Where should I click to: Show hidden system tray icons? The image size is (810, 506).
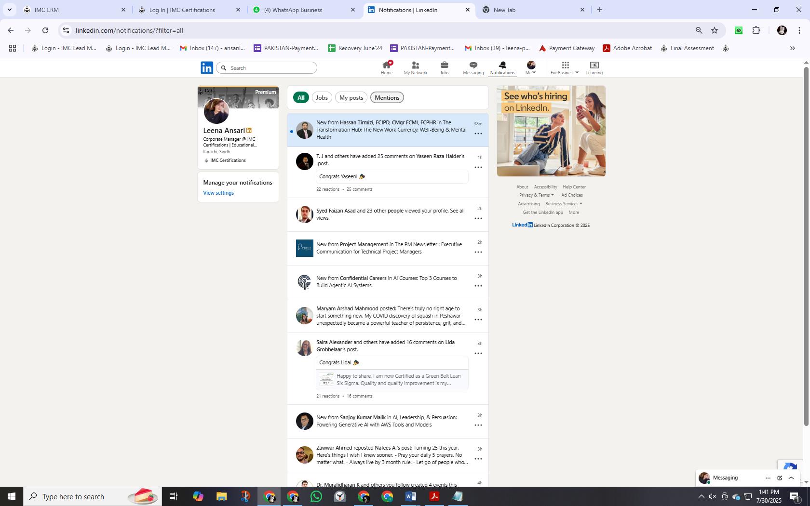coord(701,496)
